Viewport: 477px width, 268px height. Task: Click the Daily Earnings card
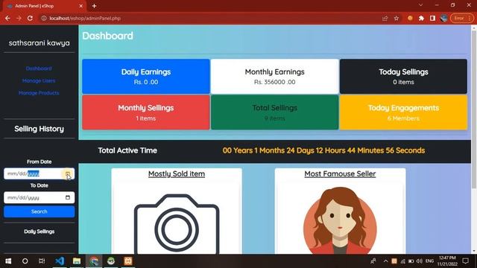[x=146, y=76]
